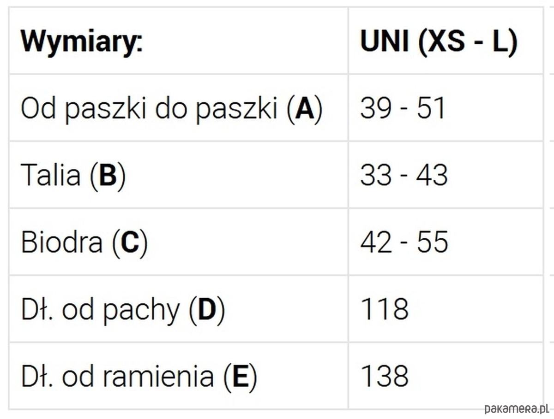
Task: Click the bold letter B marker
Action: (x=108, y=176)
